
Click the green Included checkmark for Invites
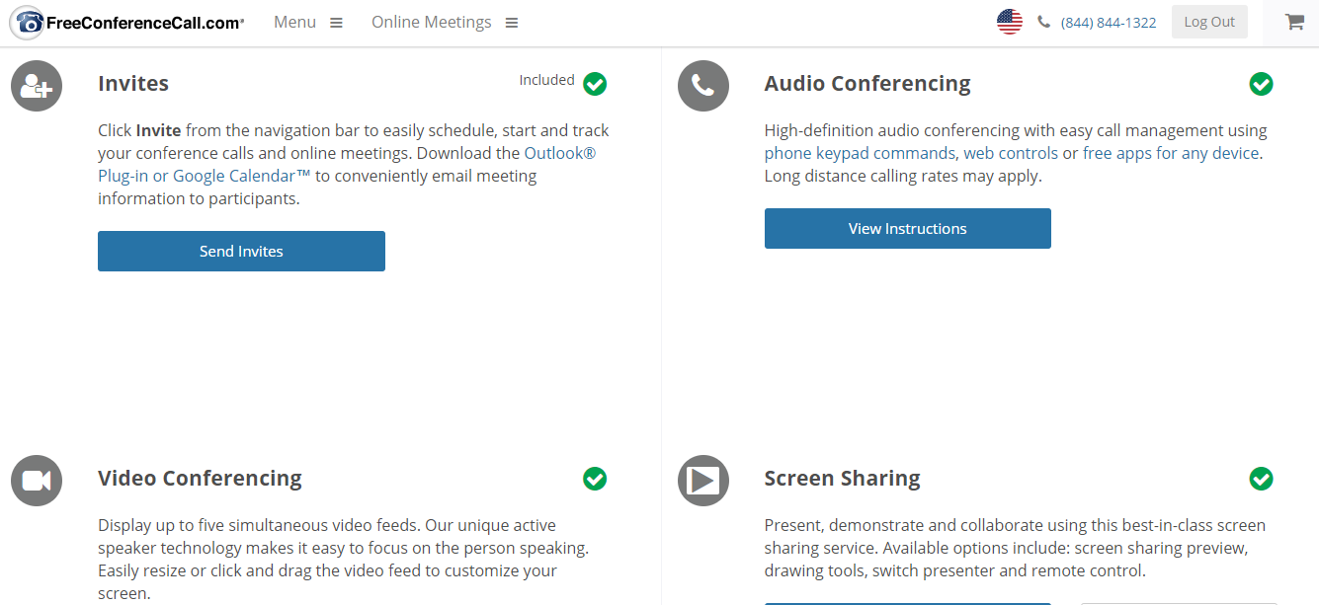pos(595,84)
